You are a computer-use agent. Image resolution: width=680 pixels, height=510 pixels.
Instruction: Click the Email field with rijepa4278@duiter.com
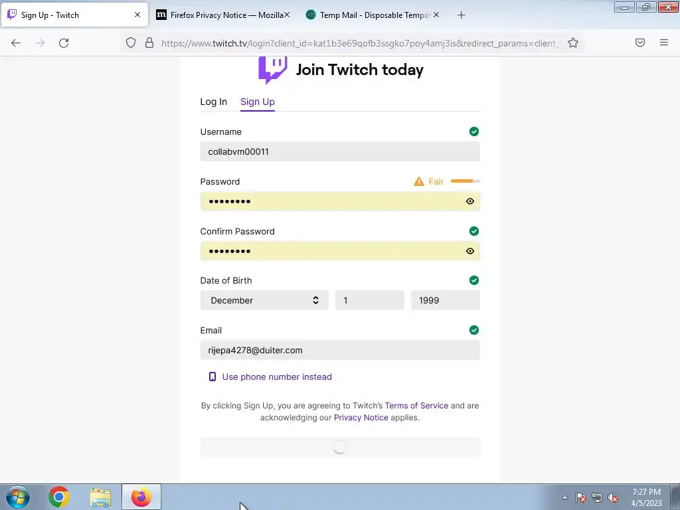[x=340, y=350]
